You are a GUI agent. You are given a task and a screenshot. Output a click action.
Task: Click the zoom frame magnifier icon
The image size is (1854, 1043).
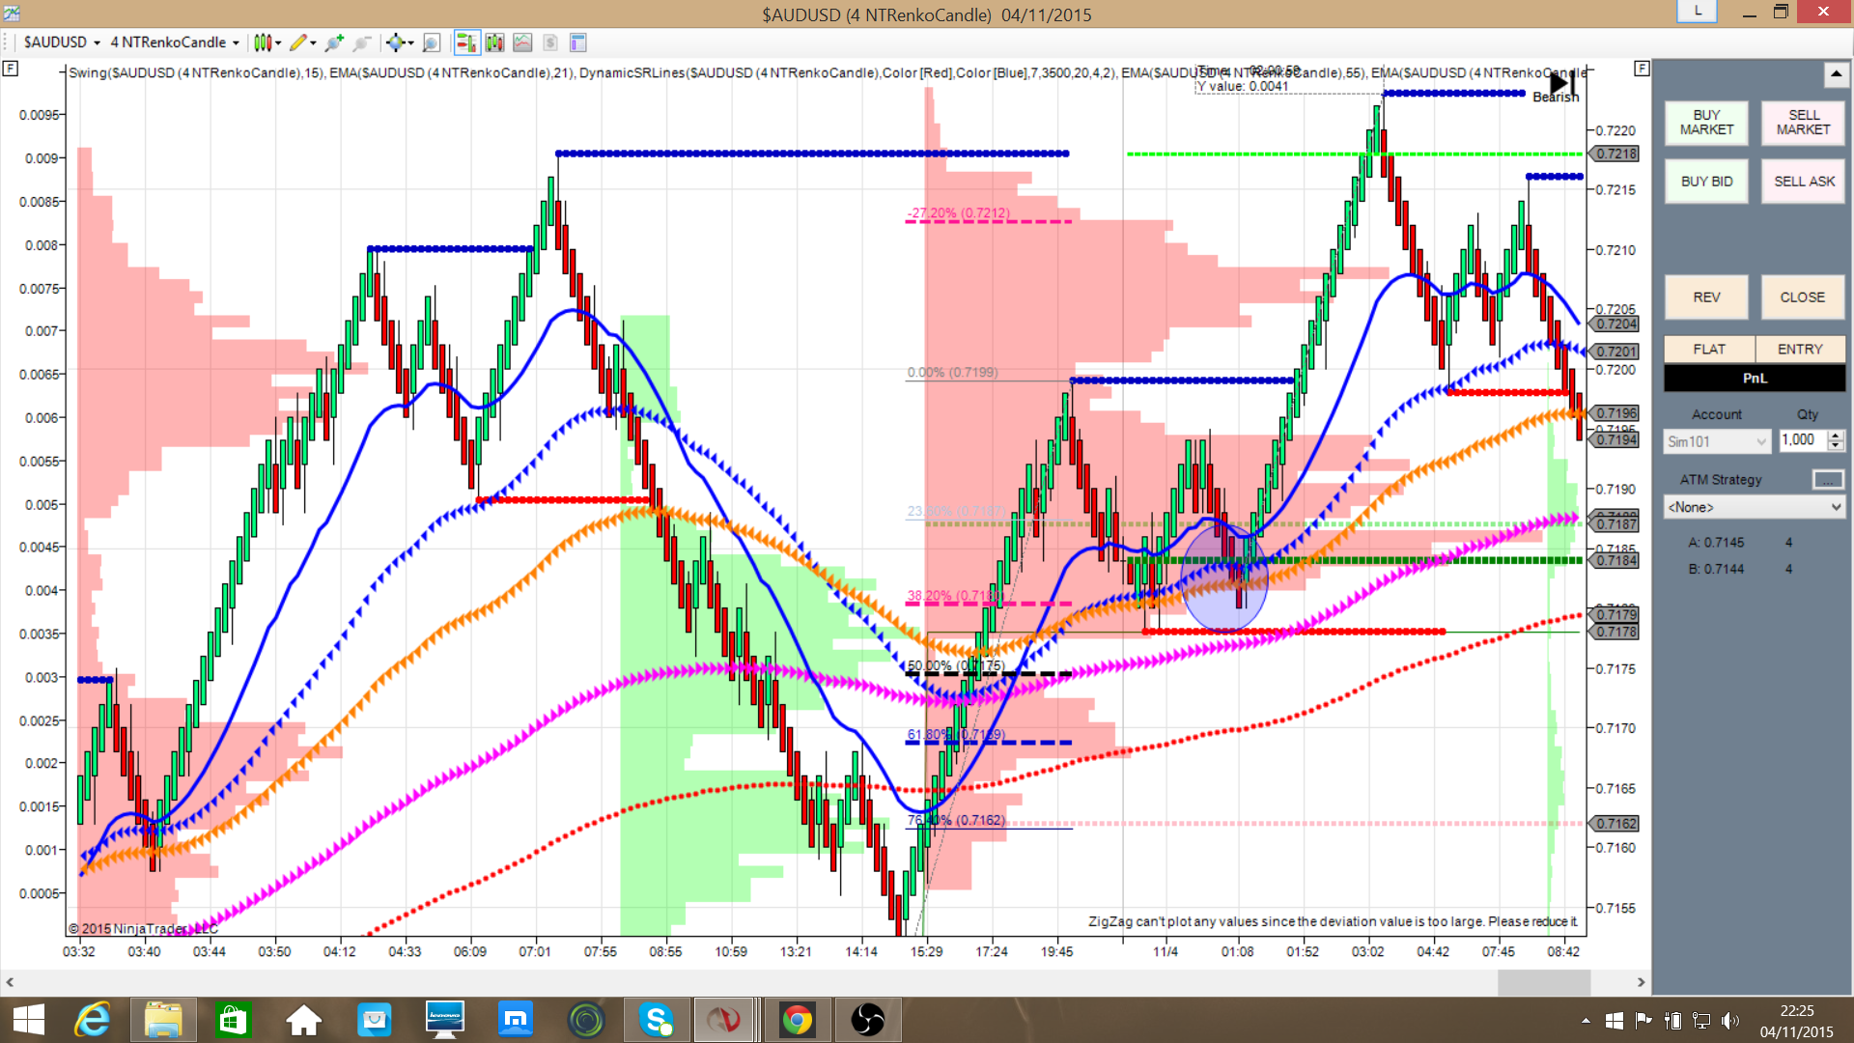point(432,42)
